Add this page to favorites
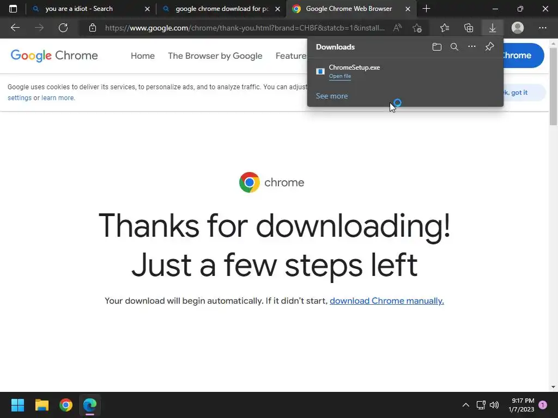The image size is (558, 418). coord(417,28)
